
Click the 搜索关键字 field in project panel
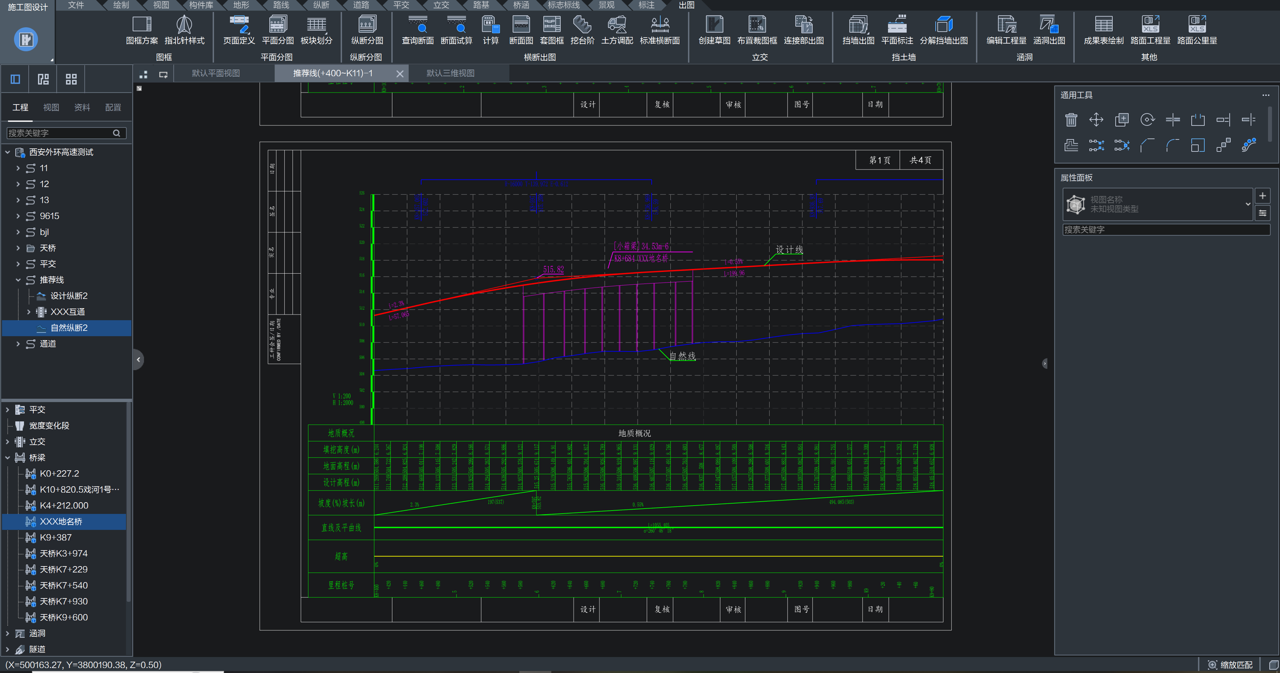point(60,133)
